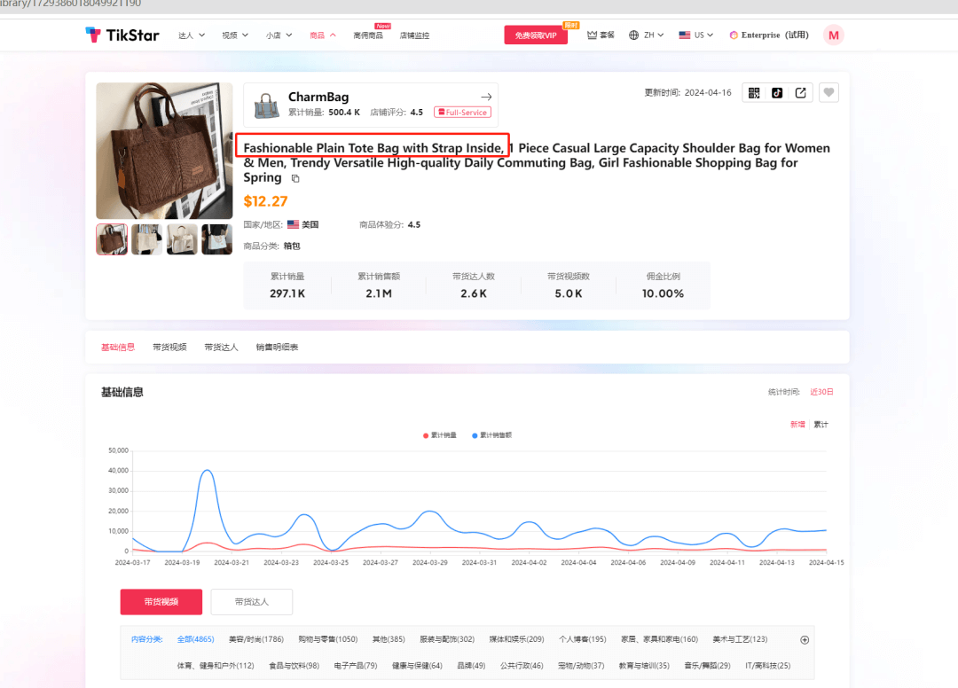Click the 免费领取VIP button
This screenshot has height=688, width=958.
(x=536, y=35)
